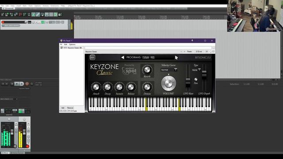
Task: Toggle snap toolbar icon
Action: pyautogui.click(x=55, y=15)
